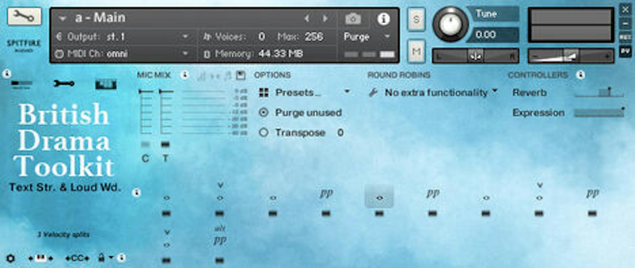Open the a - Main instrument name dropdown
This screenshot has width=635, height=268.
[x=62, y=19]
